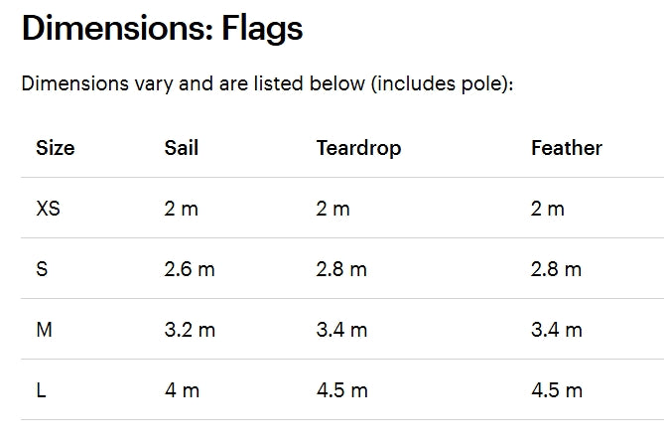Click the 3.2 m Sail cell

pyautogui.click(x=190, y=330)
